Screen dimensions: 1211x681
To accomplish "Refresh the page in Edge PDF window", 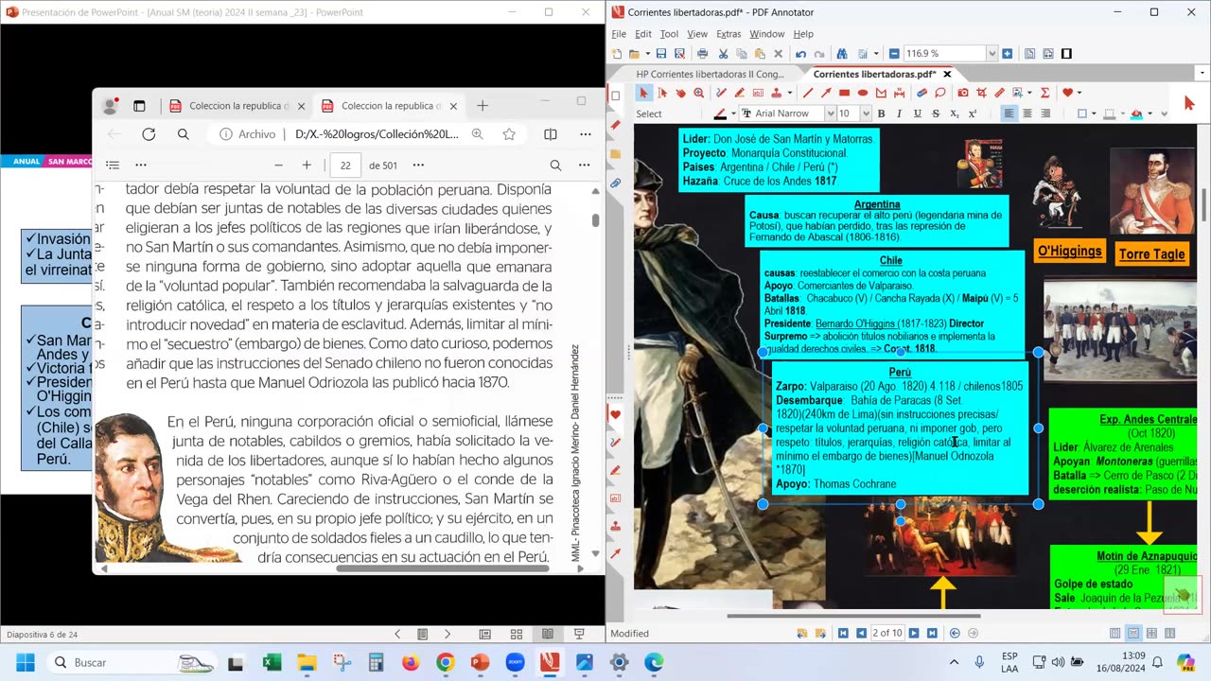I will tap(149, 134).
